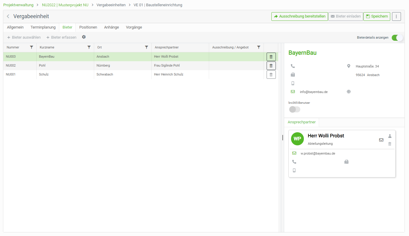409x236 pixels.
Task: Click the Schulz Kurzname cell
Action: [x=65, y=74]
